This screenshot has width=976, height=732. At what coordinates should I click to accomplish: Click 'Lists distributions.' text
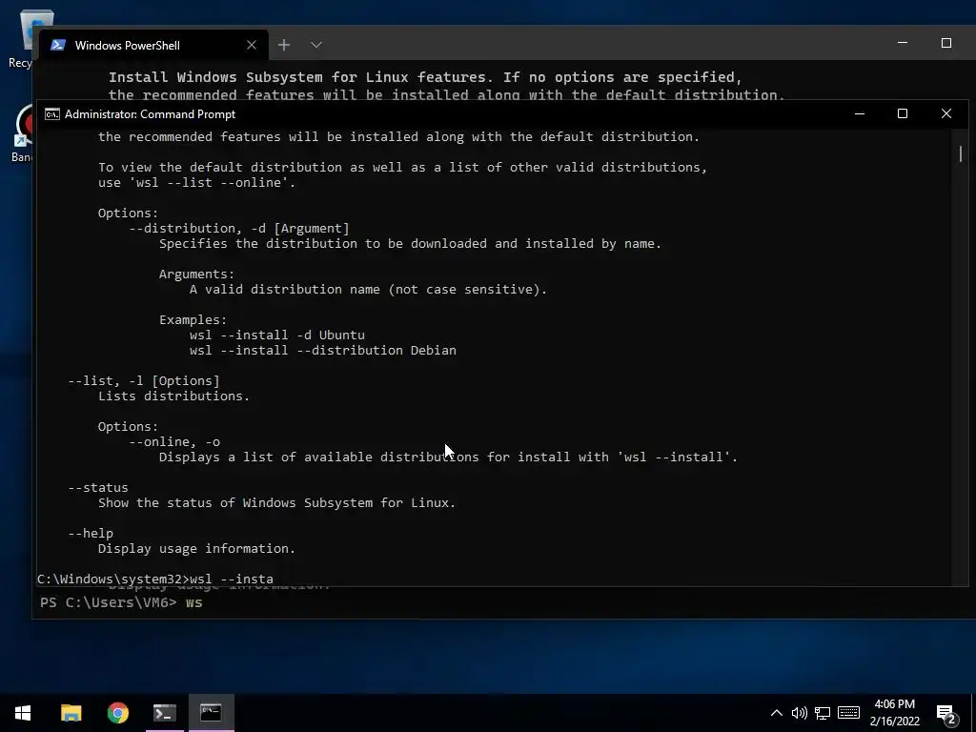[x=173, y=396]
